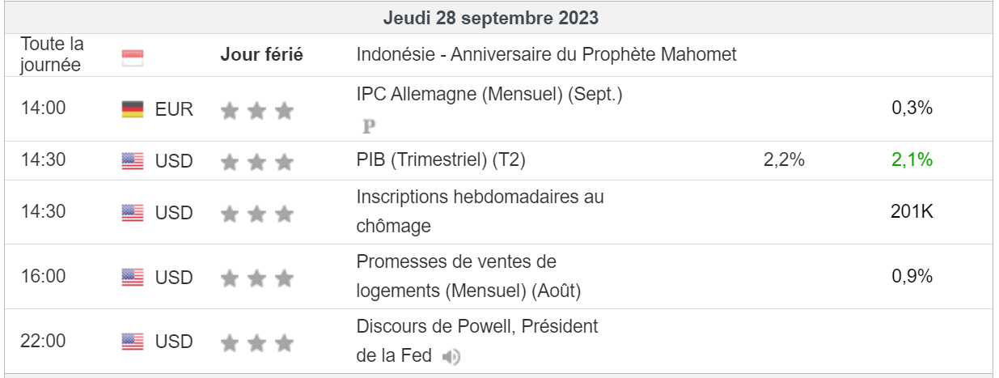The width and height of the screenshot is (999, 378).
Task: Click the preliminary "P" icon under IPC Allemagne
Action: (x=370, y=126)
